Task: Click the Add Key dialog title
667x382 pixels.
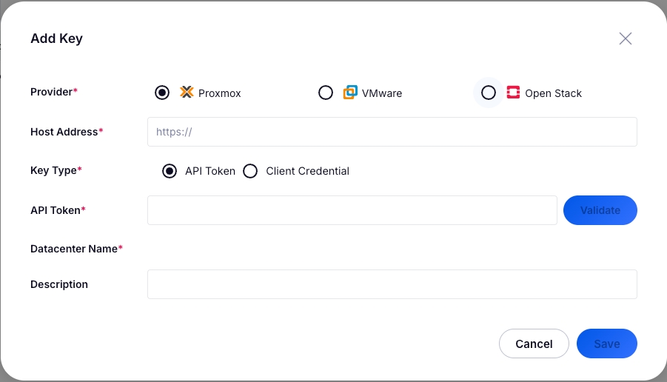Action: pyautogui.click(x=56, y=38)
